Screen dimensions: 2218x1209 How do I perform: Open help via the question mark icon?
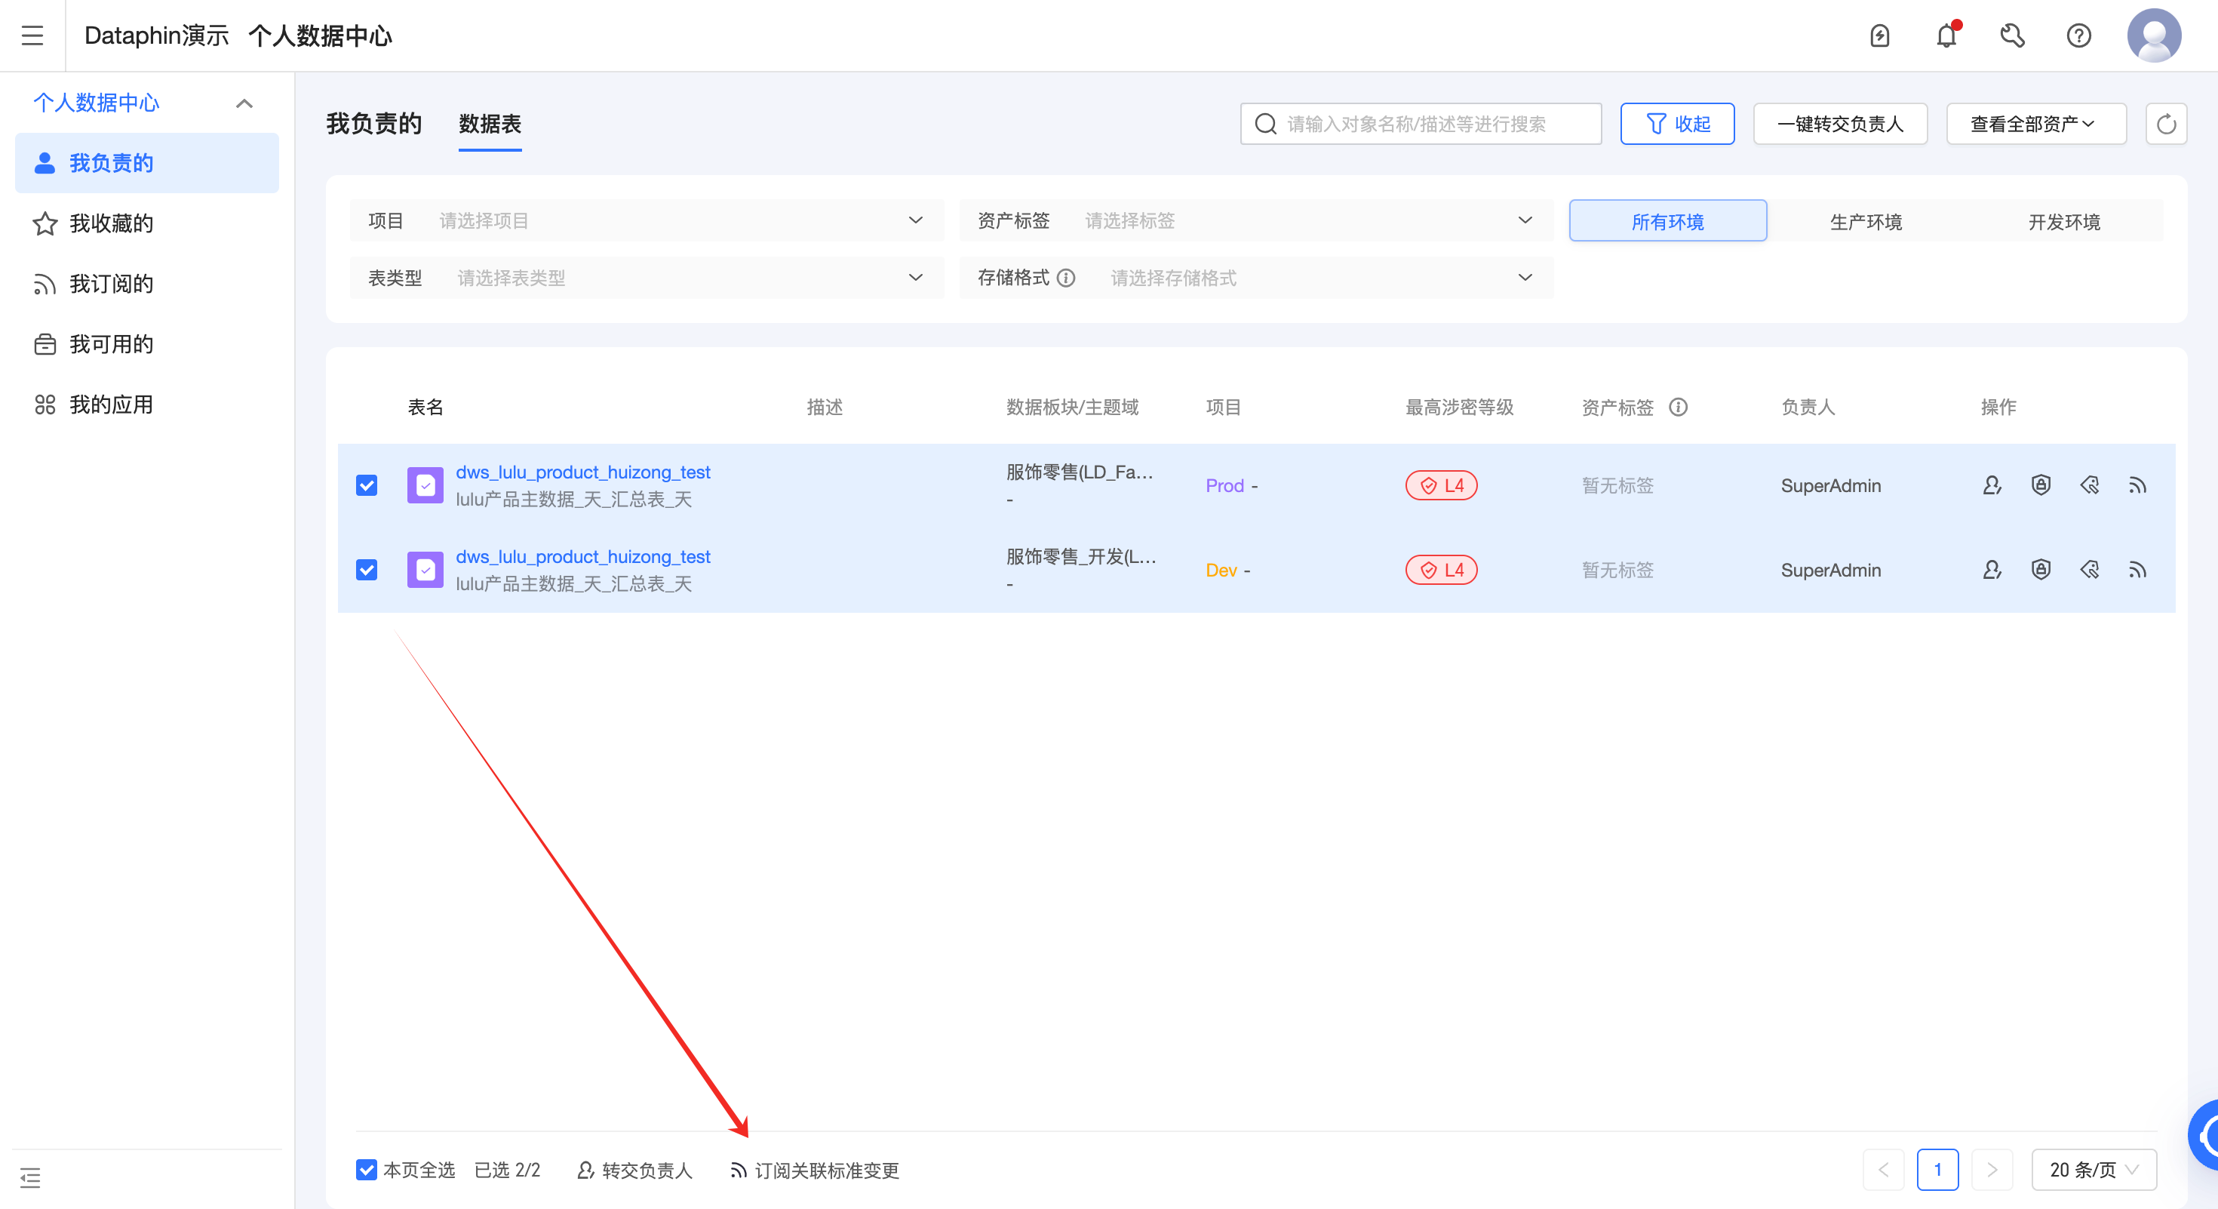tap(2078, 35)
